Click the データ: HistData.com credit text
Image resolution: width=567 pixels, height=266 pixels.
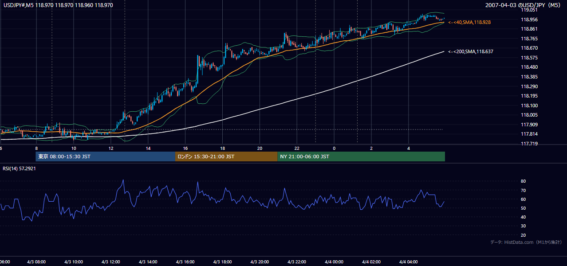[526, 242]
